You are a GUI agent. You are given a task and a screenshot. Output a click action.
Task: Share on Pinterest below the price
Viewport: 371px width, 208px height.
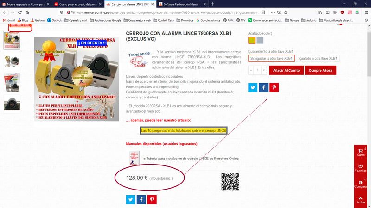coord(152,199)
